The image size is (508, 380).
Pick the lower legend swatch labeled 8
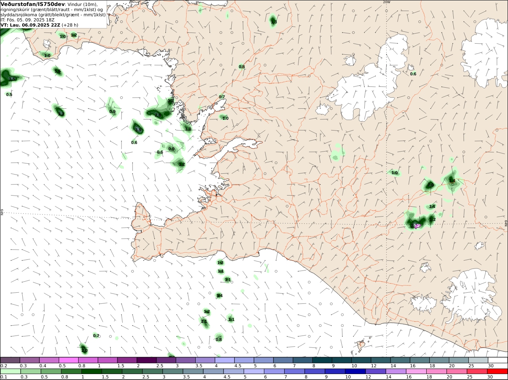[x=314, y=371]
